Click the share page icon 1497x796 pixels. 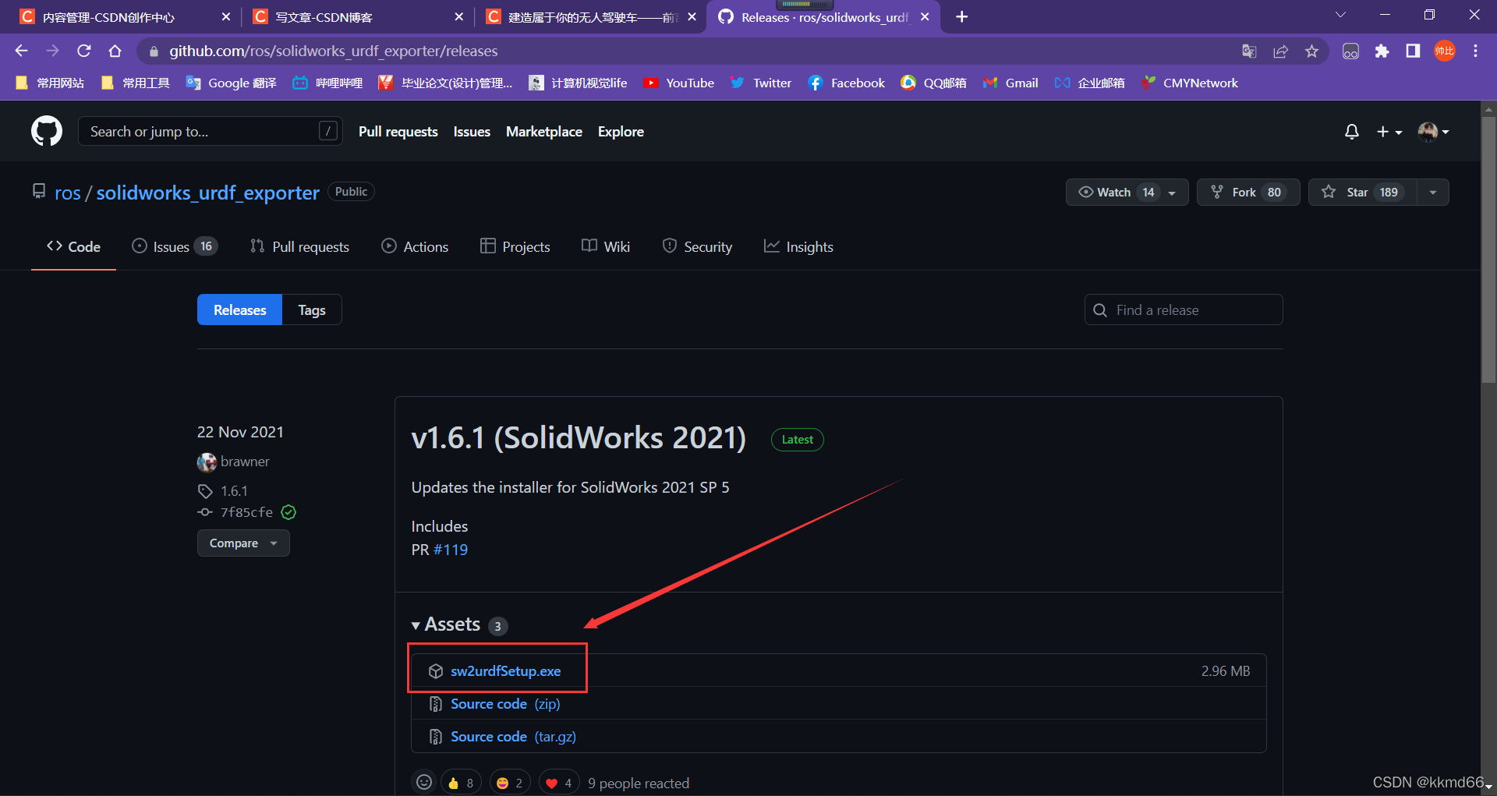(x=1280, y=51)
